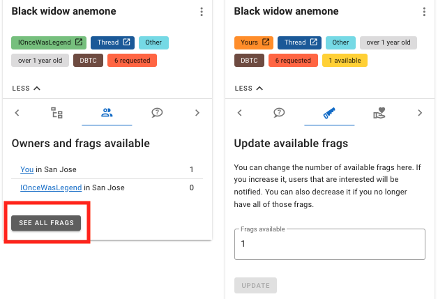Switch to the lineage tree tab icon
Image resolution: width=438 pixels, height=299 pixels.
[57, 112]
